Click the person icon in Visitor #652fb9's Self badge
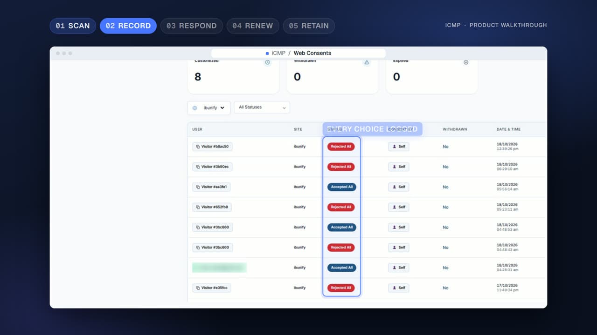This screenshot has height=335, width=597. [x=395, y=207]
